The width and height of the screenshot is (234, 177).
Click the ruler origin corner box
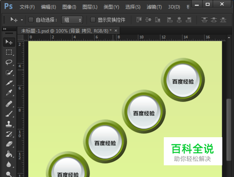[21, 37]
